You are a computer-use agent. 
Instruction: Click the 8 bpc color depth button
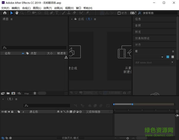point(27,94)
